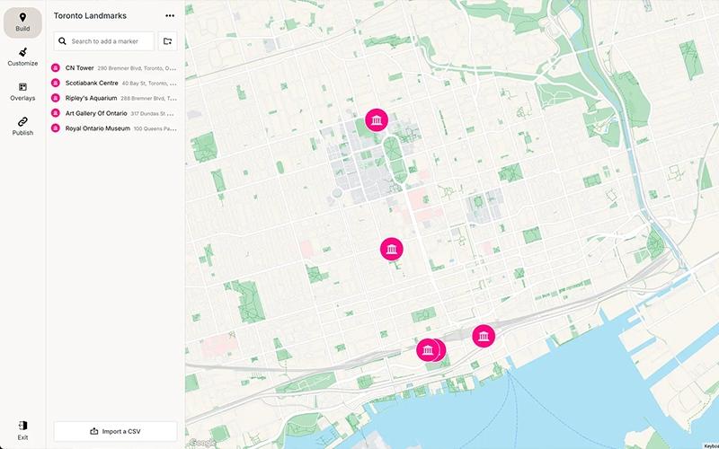Viewport: 719px width, 449px height.
Task: Select the Ripley's Aquarium row in the list
Action: point(114,98)
